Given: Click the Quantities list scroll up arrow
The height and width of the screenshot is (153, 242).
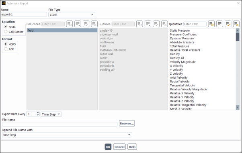Looking at the screenshot, I should tap(238, 30).
